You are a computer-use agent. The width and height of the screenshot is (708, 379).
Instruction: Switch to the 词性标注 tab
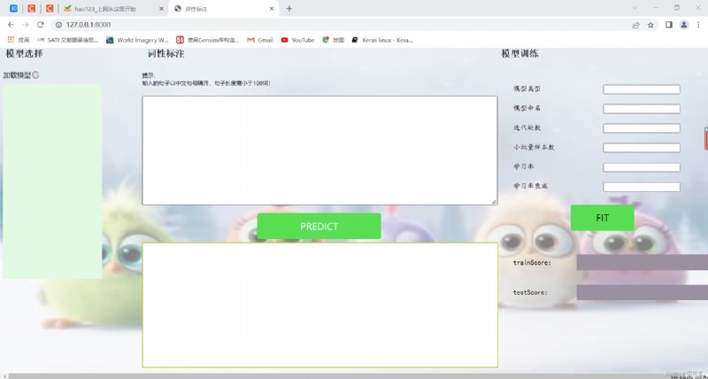tap(224, 9)
